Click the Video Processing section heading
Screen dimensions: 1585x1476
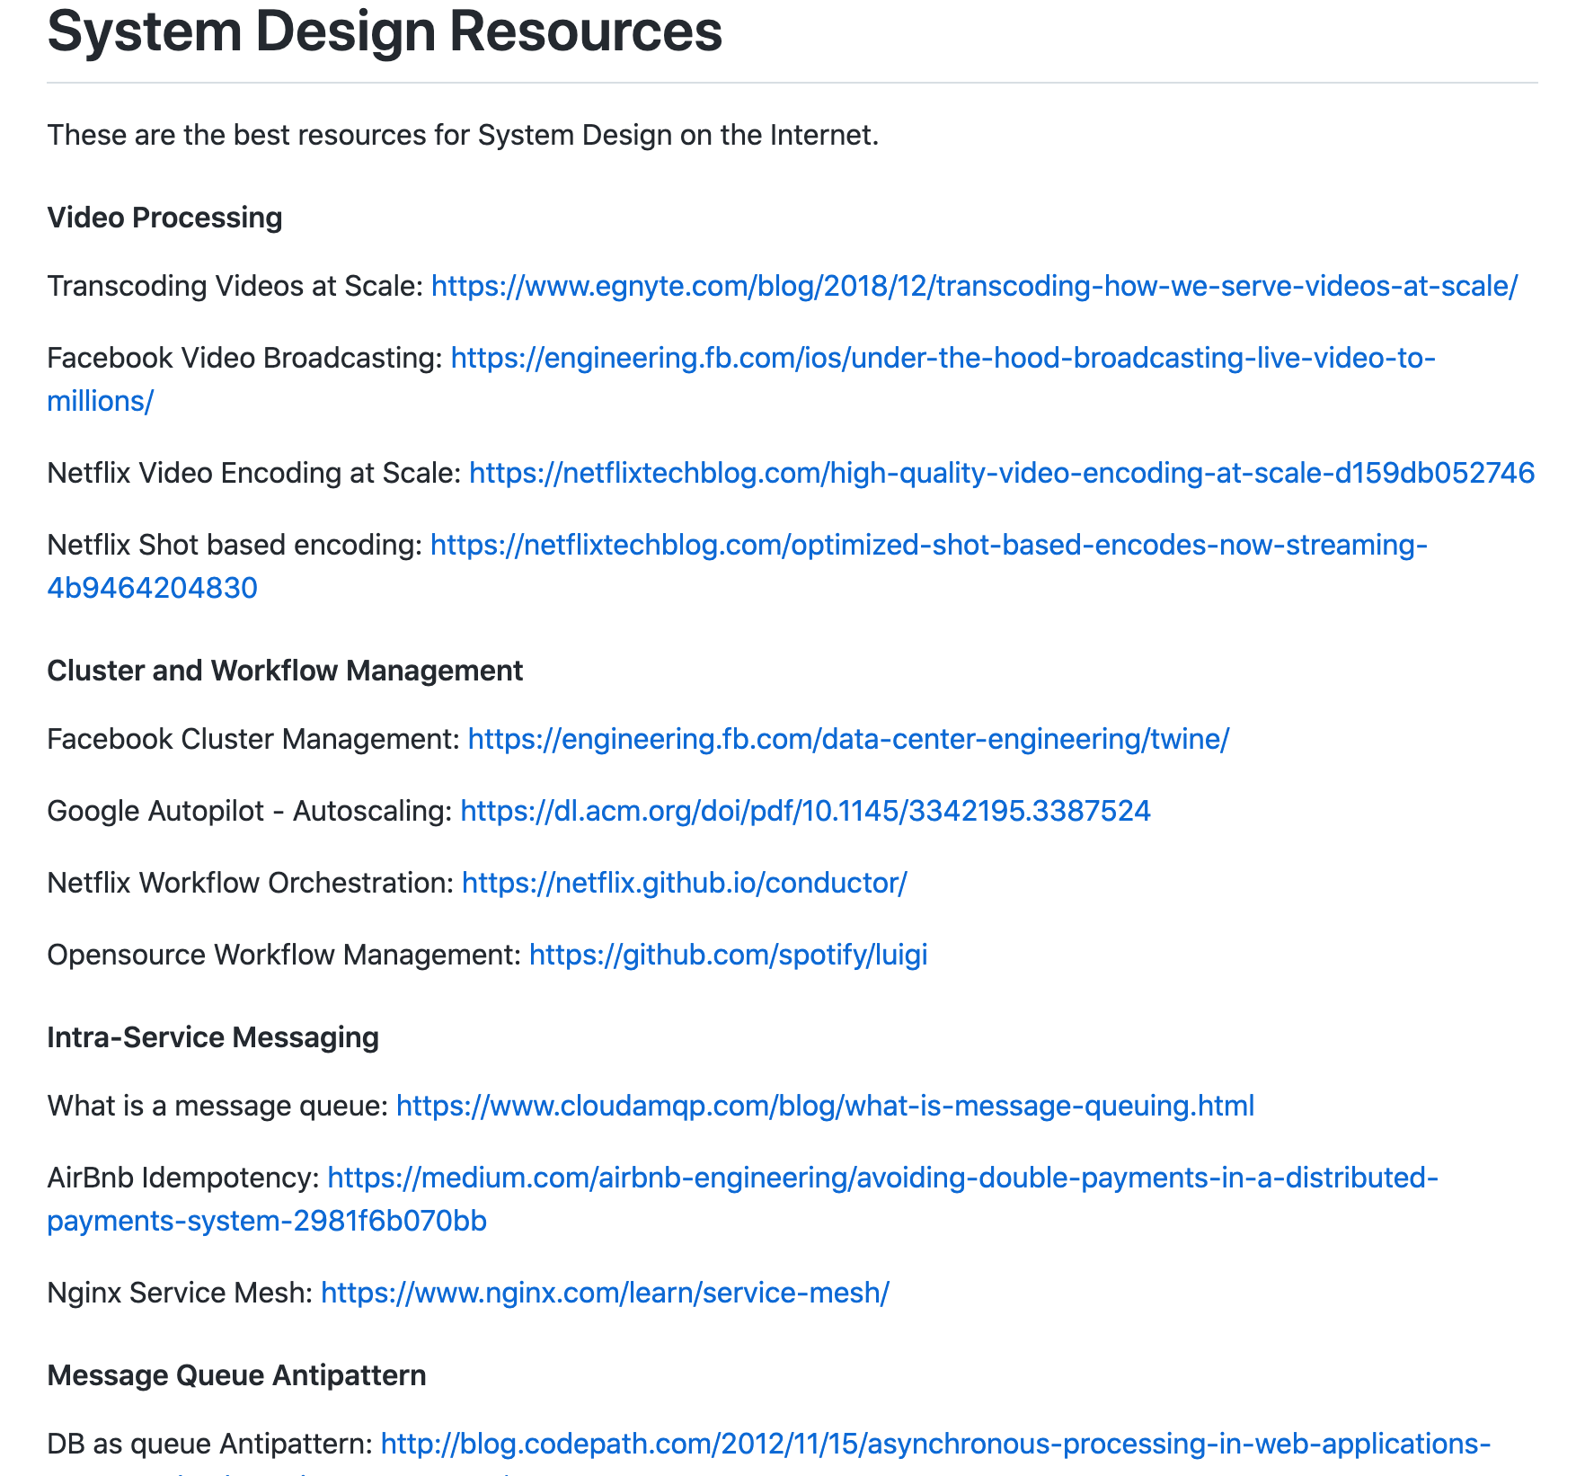[x=164, y=218]
